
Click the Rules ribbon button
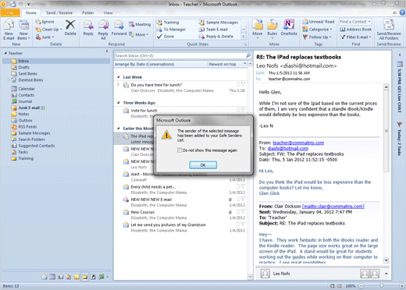(272, 29)
